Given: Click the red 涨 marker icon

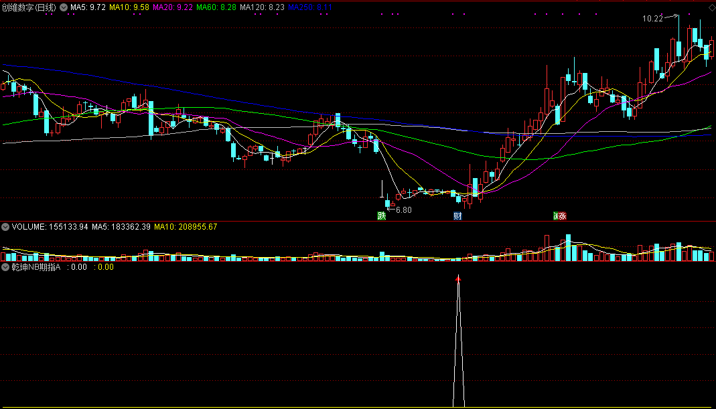Looking at the screenshot, I should 562,216.
